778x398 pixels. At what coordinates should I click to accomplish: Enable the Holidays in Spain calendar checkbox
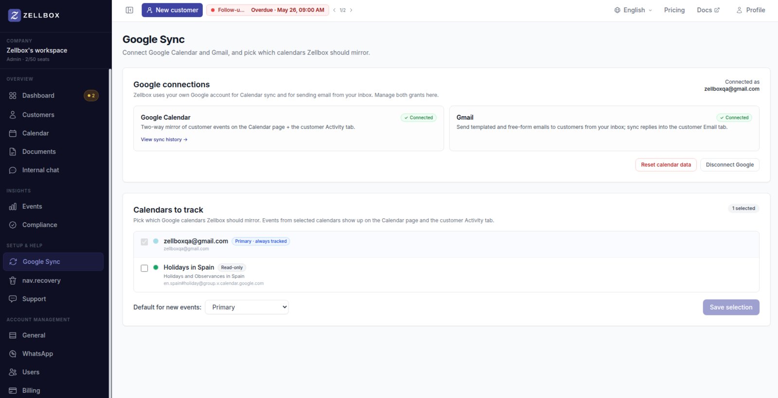(x=144, y=268)
